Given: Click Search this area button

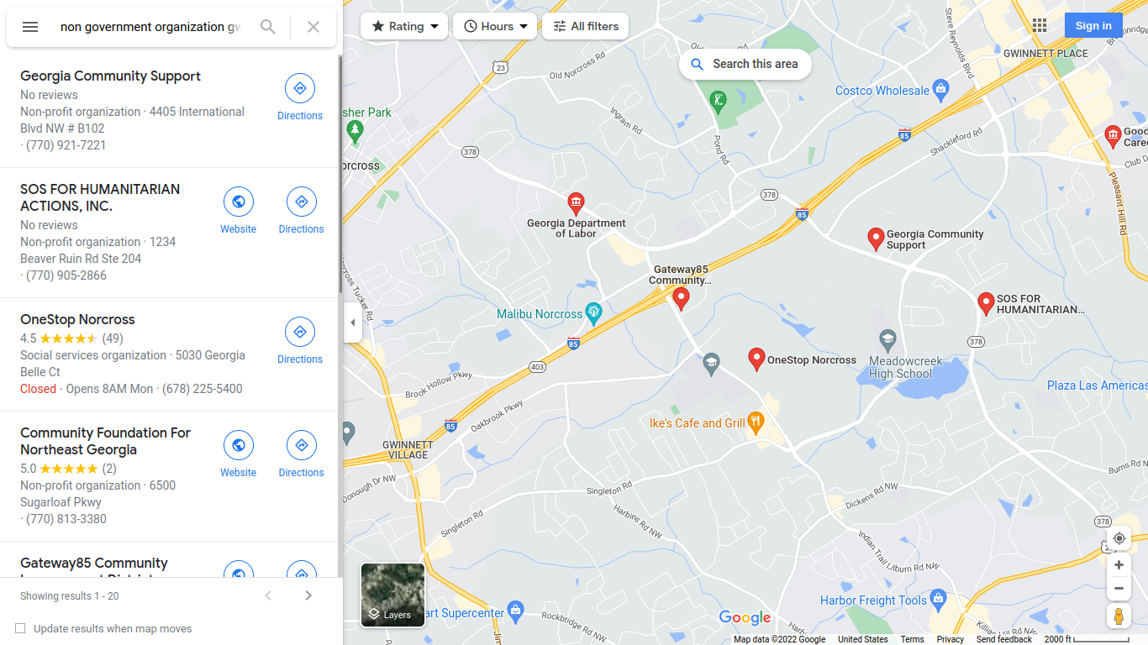Looking at the screenshot, I should click(x=745, y=64).
